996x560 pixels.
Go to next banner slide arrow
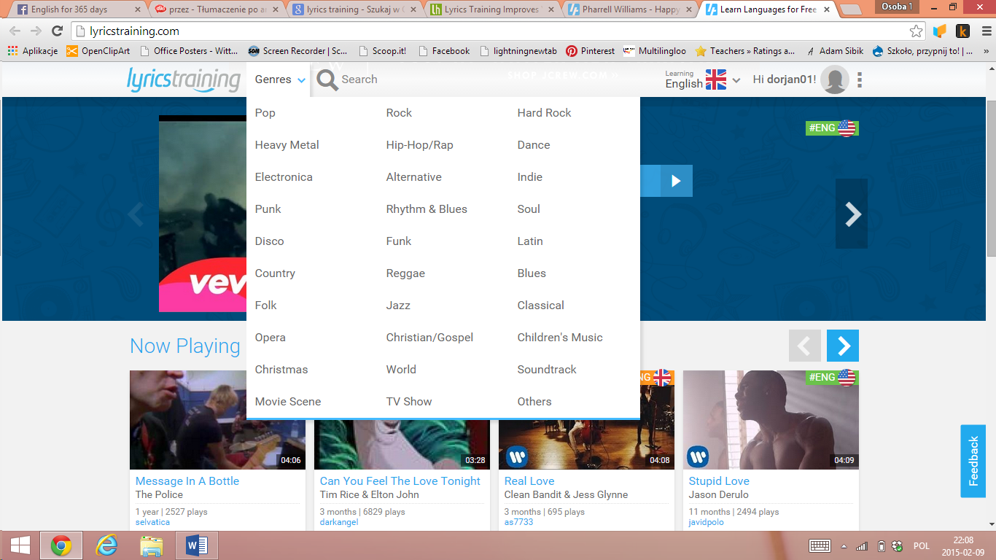pos(852,214)
